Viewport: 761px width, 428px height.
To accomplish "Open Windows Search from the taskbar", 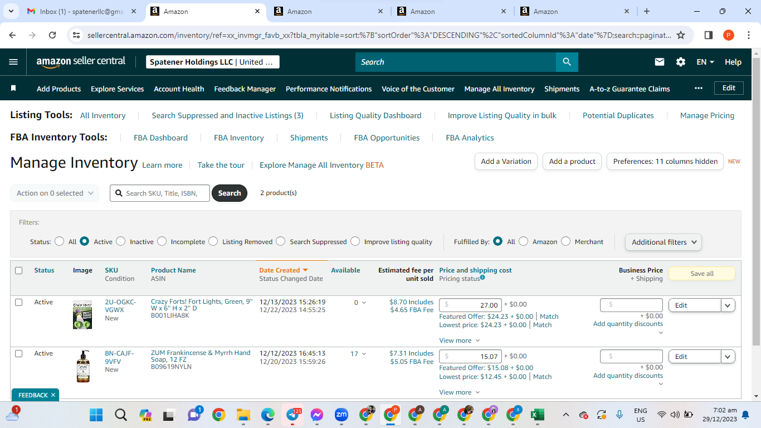I will 121,415.
